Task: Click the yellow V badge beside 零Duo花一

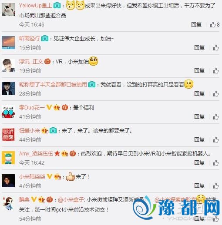Action: tap(49, 107)
